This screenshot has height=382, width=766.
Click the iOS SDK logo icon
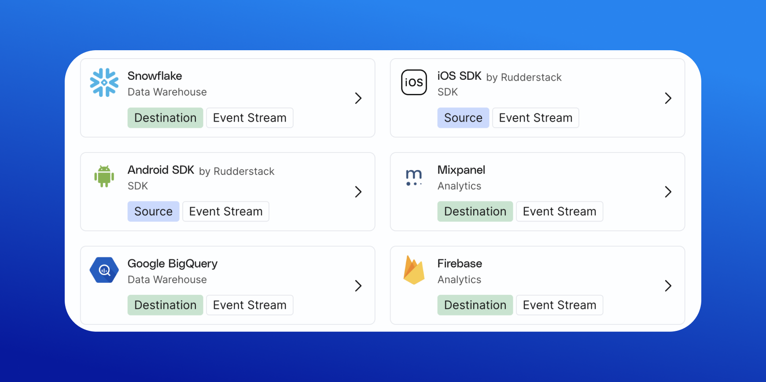click(x=414, y=82)
